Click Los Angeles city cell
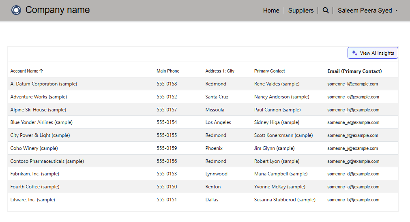 point(218,122)
